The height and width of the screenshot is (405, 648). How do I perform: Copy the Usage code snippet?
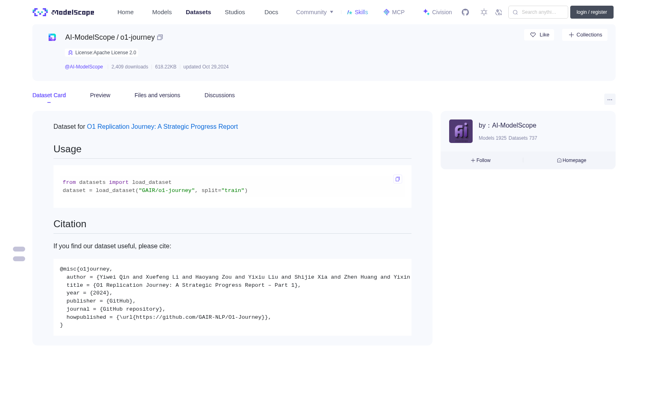coord(398,179)
